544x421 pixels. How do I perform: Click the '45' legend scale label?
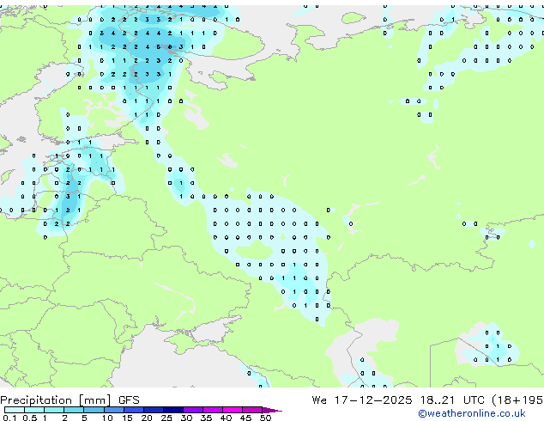point(245,418)
